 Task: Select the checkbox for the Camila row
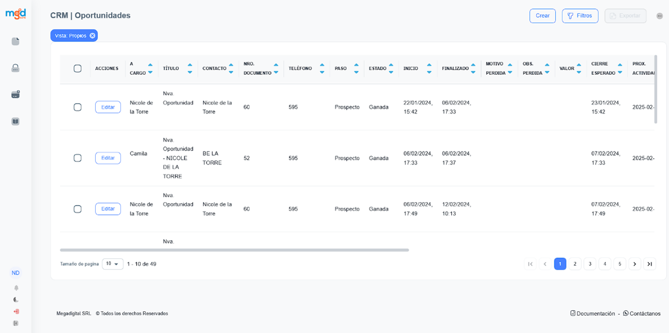[78, 158]
